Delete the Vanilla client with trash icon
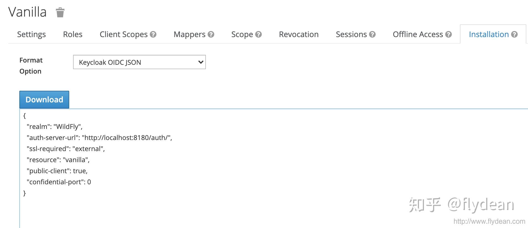Viewport: 528px width, 228px height. click(x=60, y=12)
